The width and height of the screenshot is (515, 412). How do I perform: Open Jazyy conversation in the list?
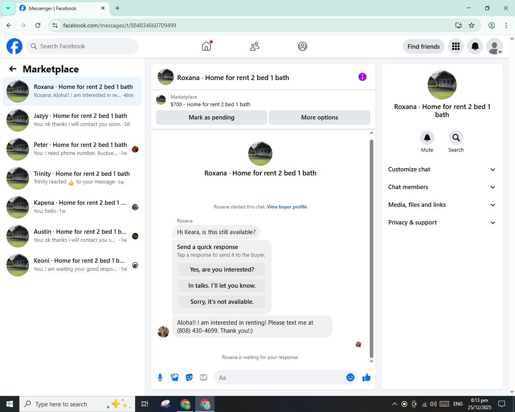tap(72, 120)
